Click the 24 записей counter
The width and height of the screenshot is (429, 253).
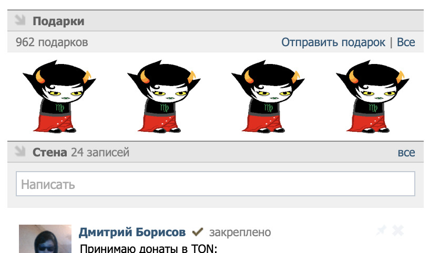100,152
